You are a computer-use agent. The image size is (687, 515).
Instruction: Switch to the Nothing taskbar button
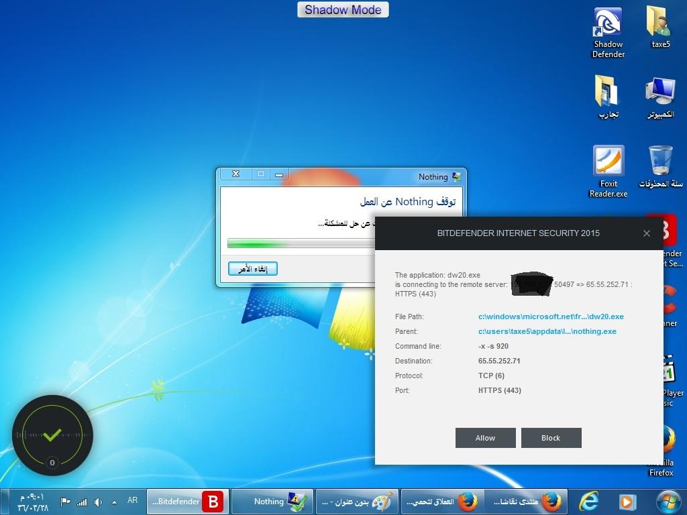272,502
